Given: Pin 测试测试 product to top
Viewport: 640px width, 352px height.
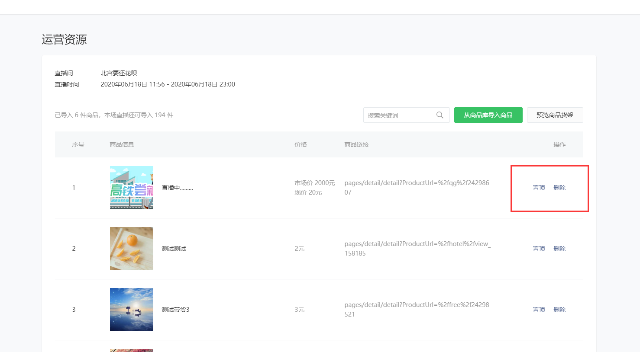Looking at the screenshot, I should point(539,249).
